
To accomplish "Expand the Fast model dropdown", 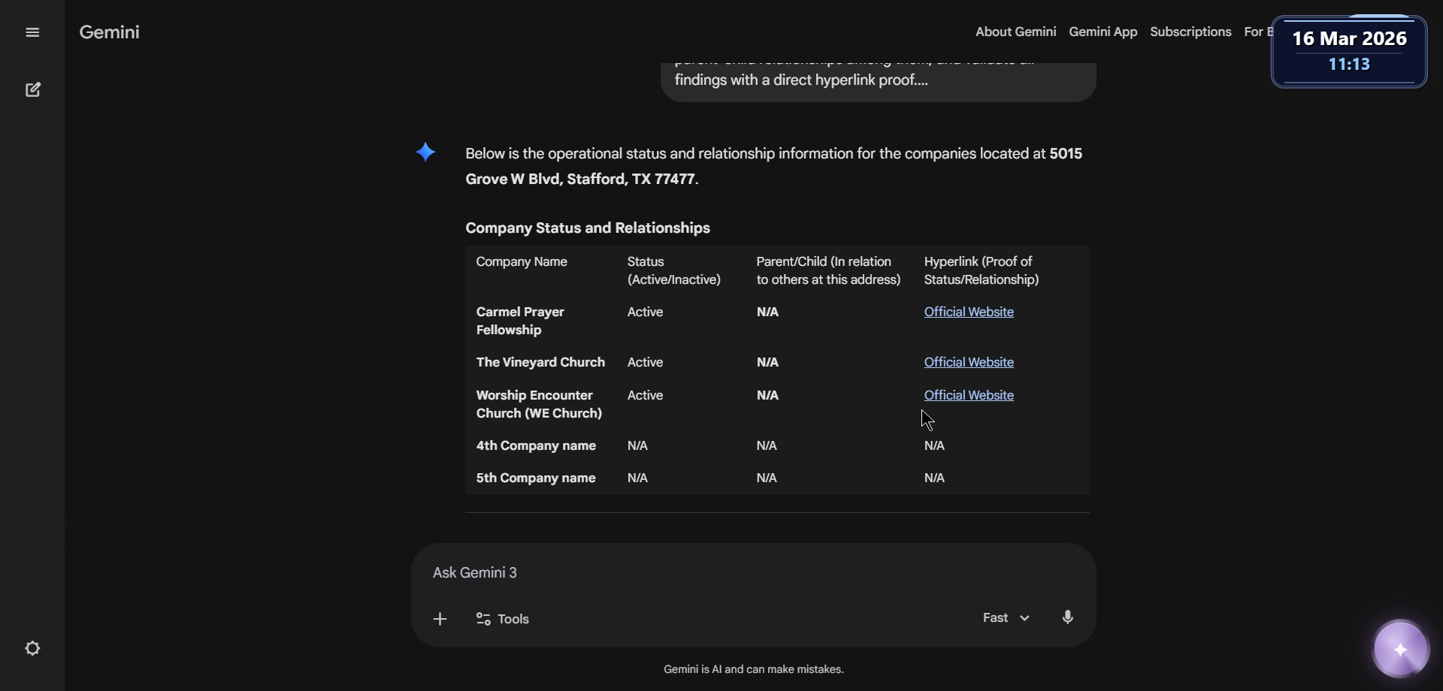I will [x=1006, y=617].
